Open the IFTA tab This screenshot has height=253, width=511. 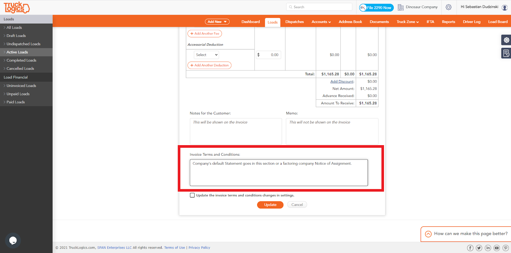click(430, 22)
